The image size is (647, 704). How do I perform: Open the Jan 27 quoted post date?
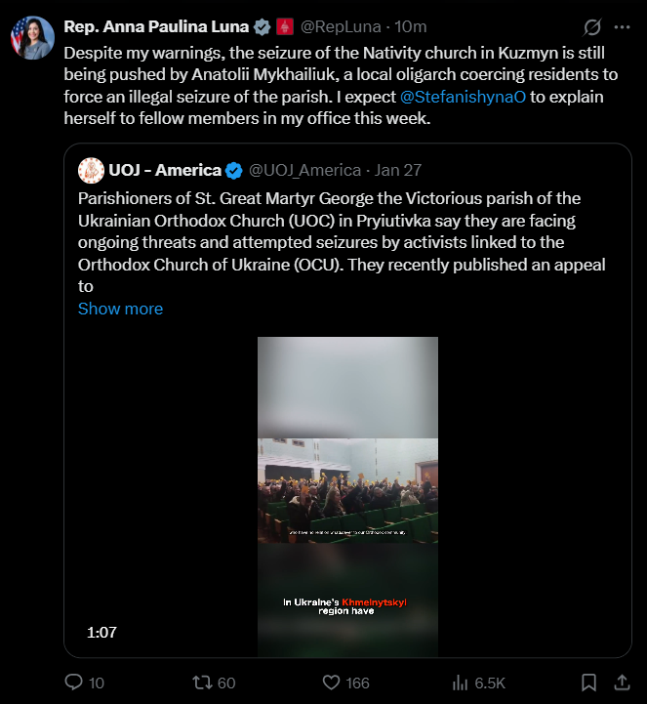(x=399, y=171)
